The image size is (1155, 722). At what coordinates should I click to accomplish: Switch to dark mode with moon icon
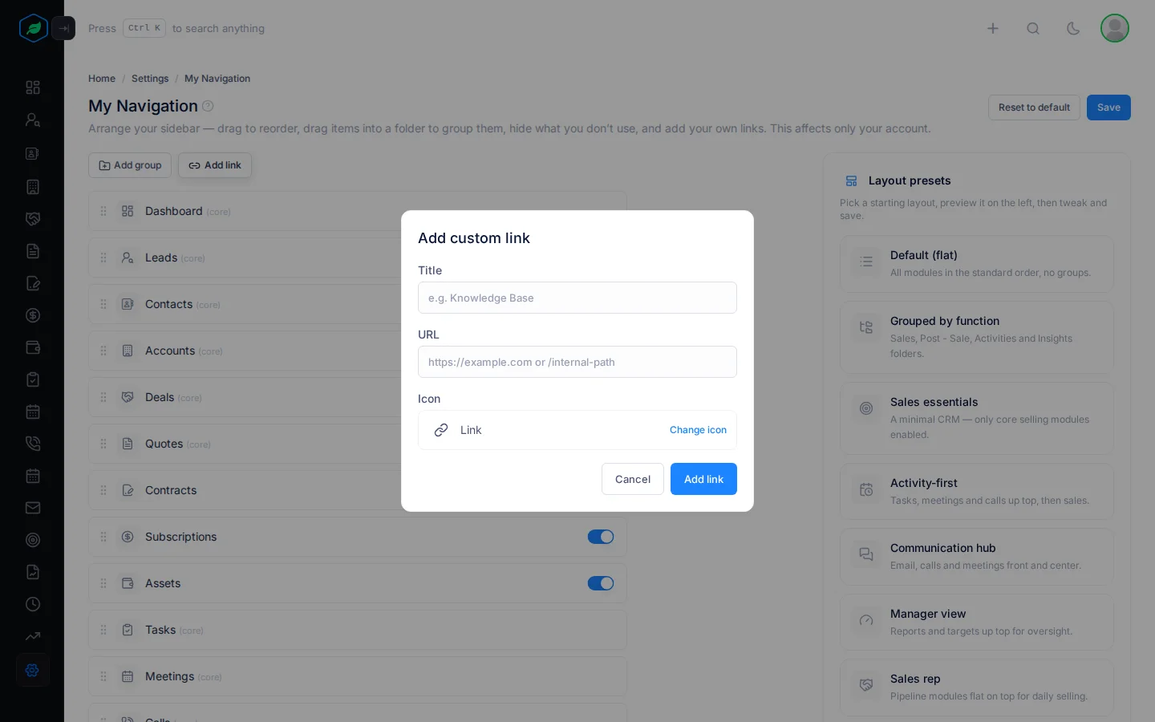click(x=1073, y=28)
